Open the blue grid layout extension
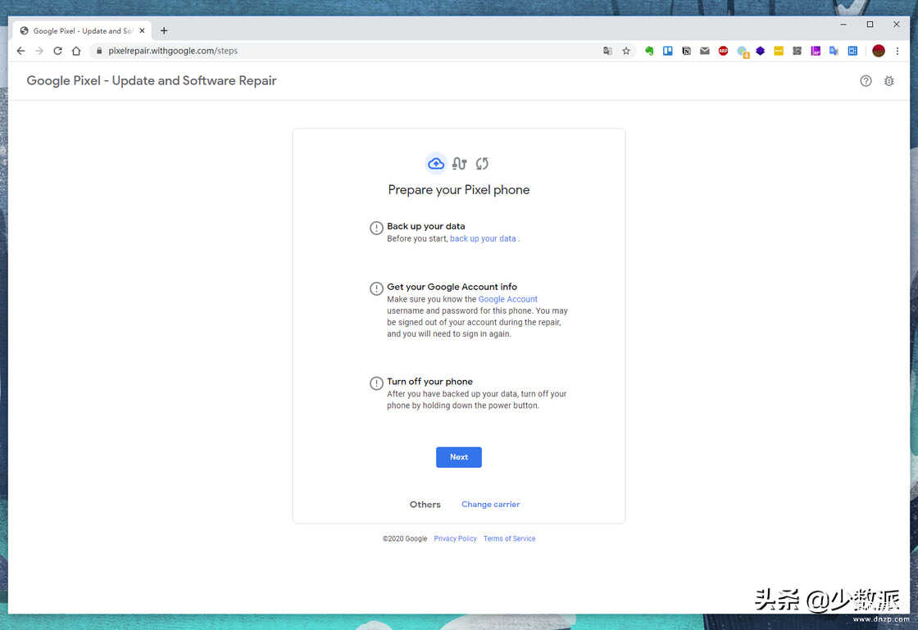Viewport: 918px width, 630px height. point(852,51)
